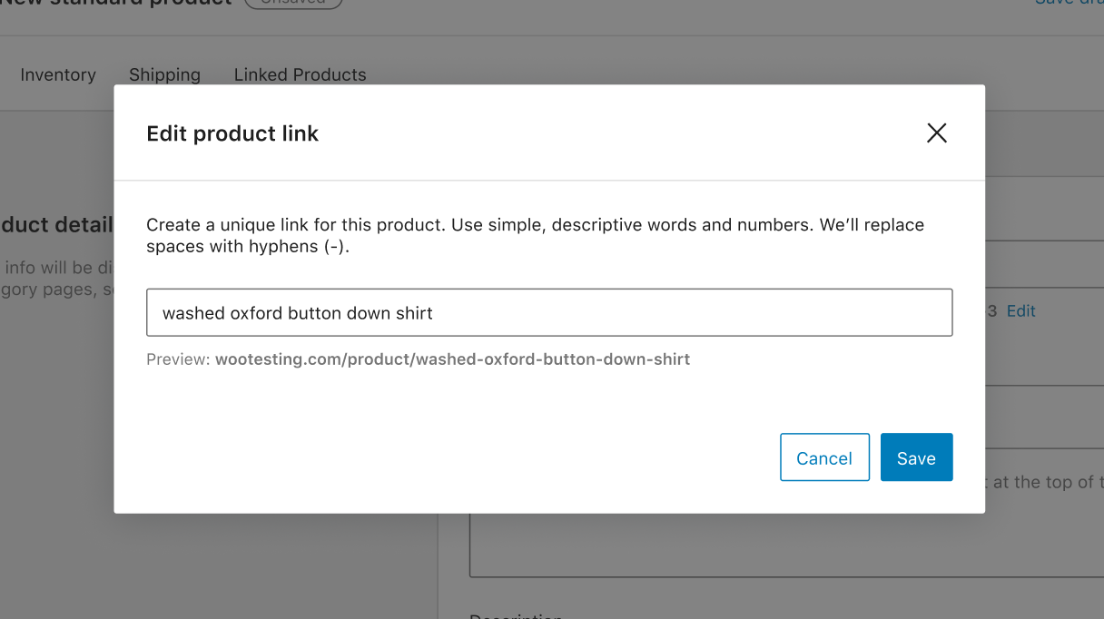Screen dimensions: 1104x619
Task: Switch to the Inventory tab
Action: [58, 74]
